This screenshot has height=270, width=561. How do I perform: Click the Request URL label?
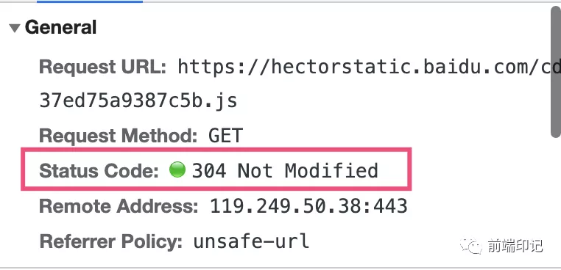pyautogui.click(x=102, y=67)
